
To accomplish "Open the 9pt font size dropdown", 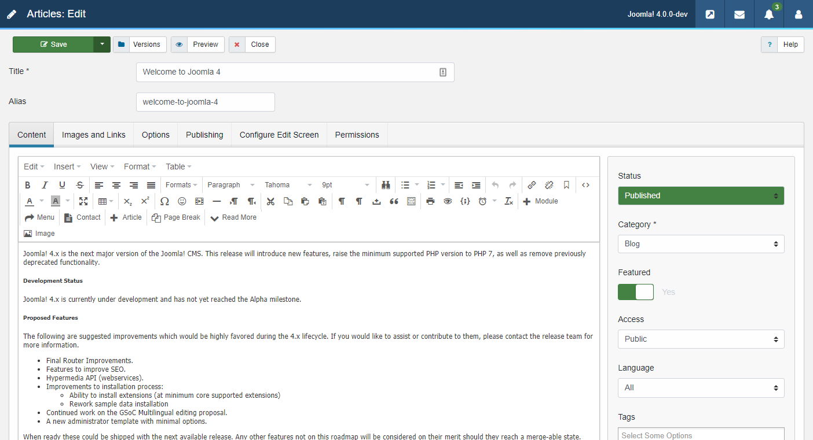I will click(x=346, y=185).
